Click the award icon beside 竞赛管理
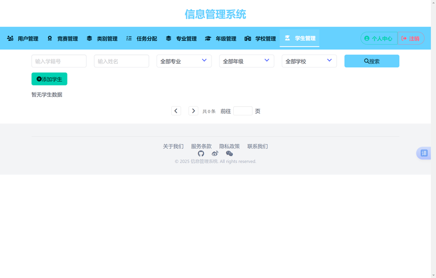 pyautogui.click(x=50, y=38)
